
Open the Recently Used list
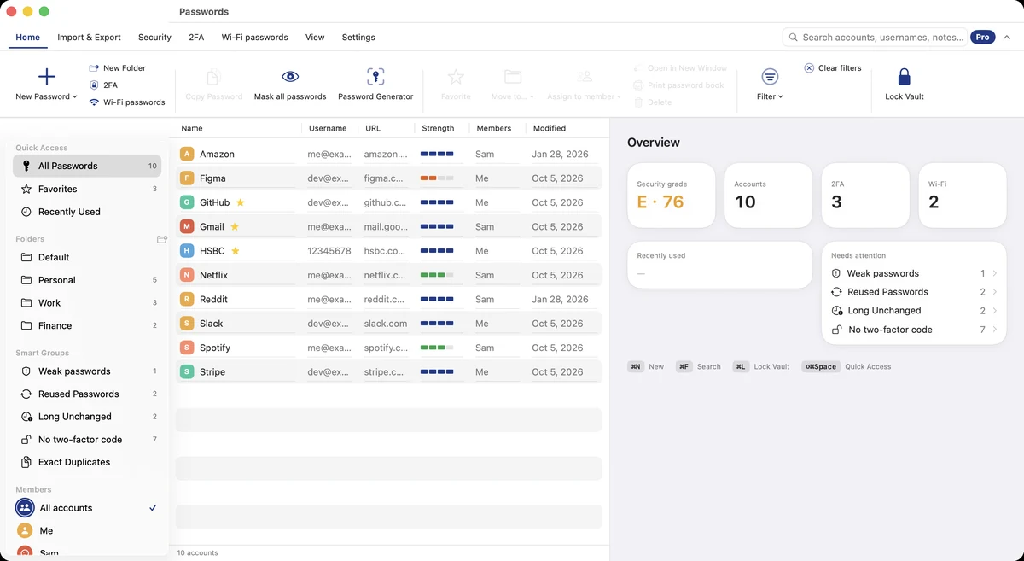click(x=85, y=212)
